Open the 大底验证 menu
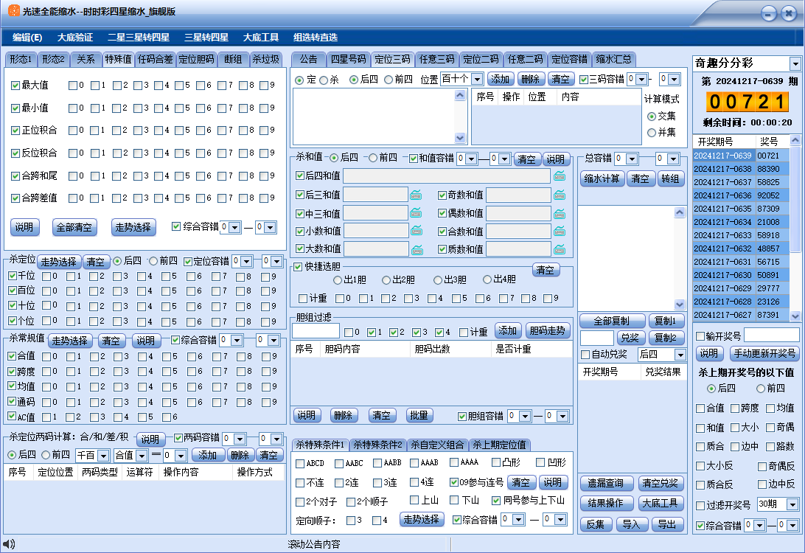 74,37
